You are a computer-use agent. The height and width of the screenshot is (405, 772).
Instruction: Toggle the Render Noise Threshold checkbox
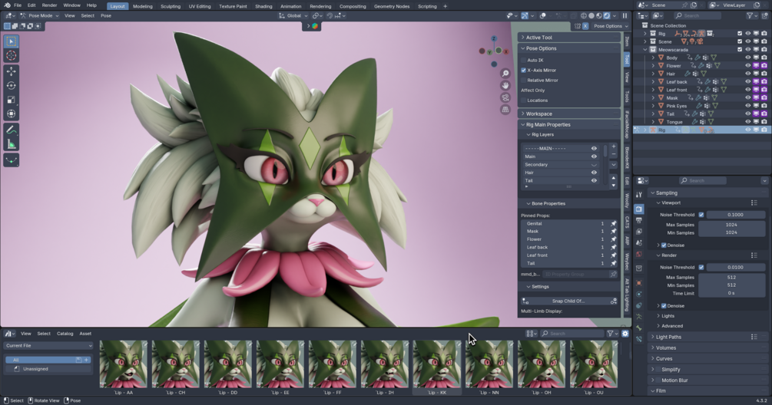[x=701, y=268]
